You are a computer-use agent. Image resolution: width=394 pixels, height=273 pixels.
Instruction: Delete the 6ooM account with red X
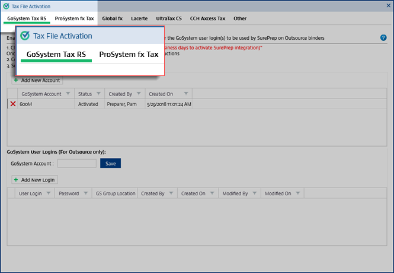click(13, 104)
